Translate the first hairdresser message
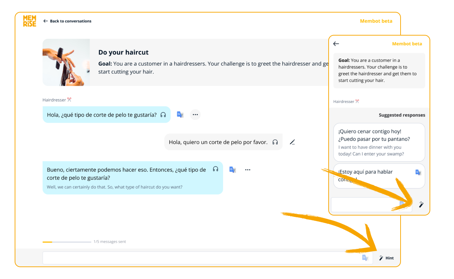Screen dimensions: 454x279 point(180,114)
